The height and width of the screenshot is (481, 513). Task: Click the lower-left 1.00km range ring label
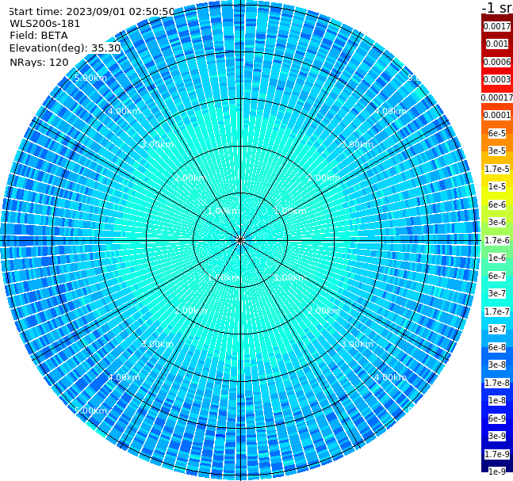point(224,277)
